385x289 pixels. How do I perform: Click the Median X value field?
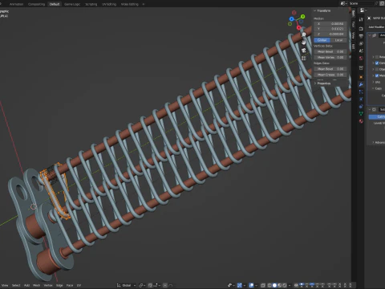330,23
